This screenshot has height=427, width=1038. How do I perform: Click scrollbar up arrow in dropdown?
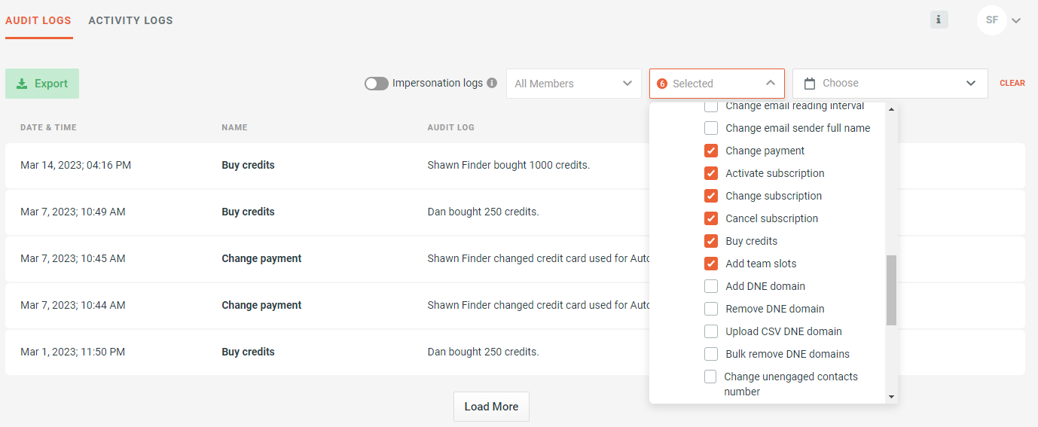892,110
